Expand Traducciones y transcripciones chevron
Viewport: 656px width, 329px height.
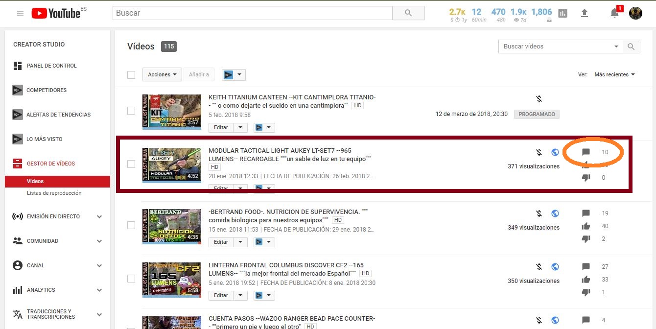[99, 314]
